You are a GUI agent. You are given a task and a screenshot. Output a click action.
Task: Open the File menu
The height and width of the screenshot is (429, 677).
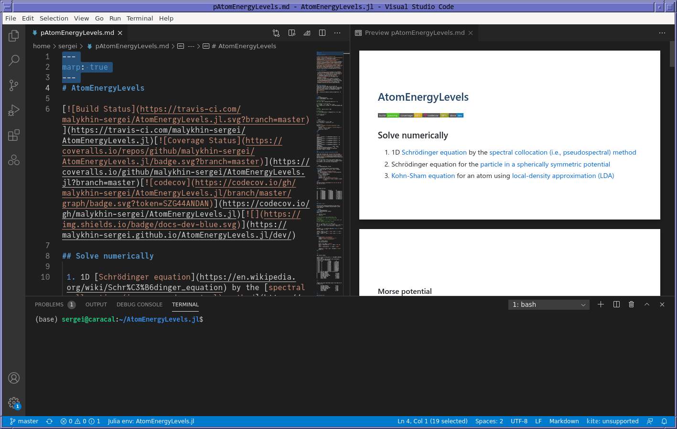pos(11,18)
